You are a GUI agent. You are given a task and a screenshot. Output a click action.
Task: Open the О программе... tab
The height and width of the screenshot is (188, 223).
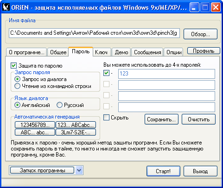[26, 52]
